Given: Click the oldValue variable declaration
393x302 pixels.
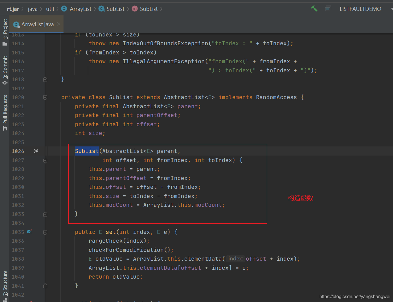Looking at the screenshot, I should pyautogui.click(x=109, y=259).
